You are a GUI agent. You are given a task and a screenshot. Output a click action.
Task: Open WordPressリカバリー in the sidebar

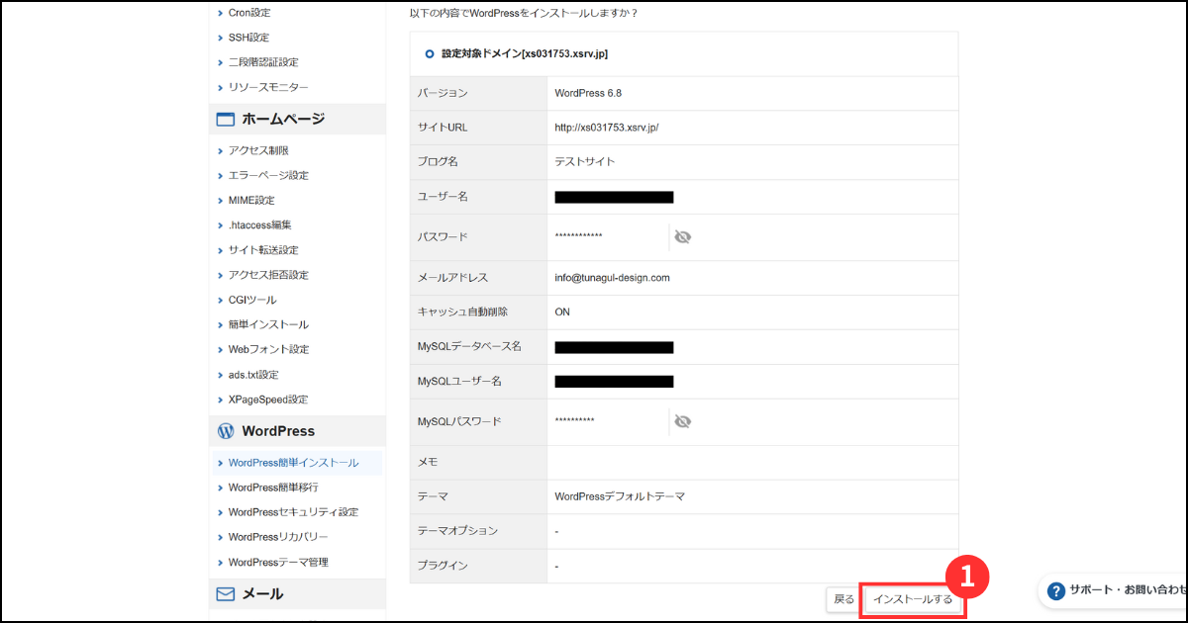point(278,537)
